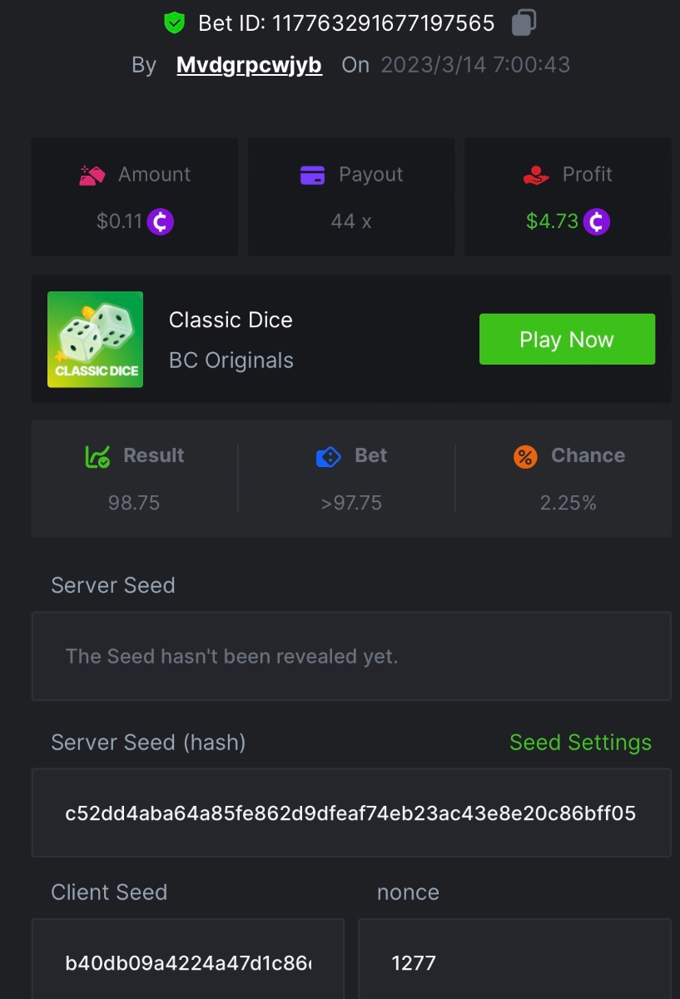Click the unrevealed Server Seed box

point(350,656)
